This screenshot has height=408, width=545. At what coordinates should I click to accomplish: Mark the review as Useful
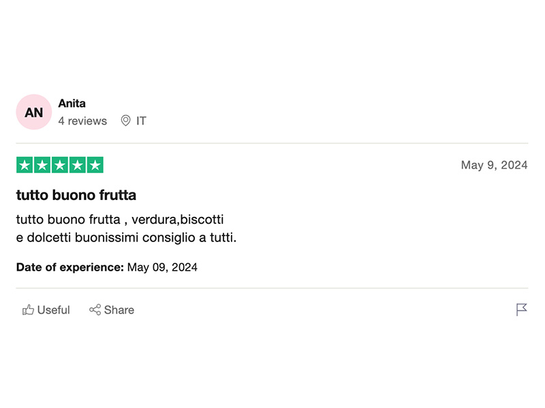(53, 310)
